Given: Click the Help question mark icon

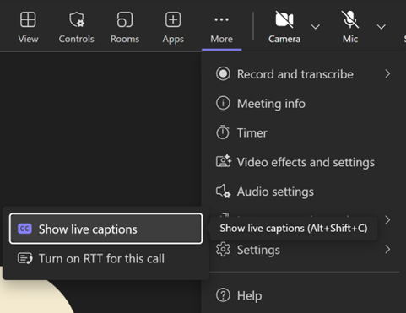Looking at the screenshot, I should point(223,295).
